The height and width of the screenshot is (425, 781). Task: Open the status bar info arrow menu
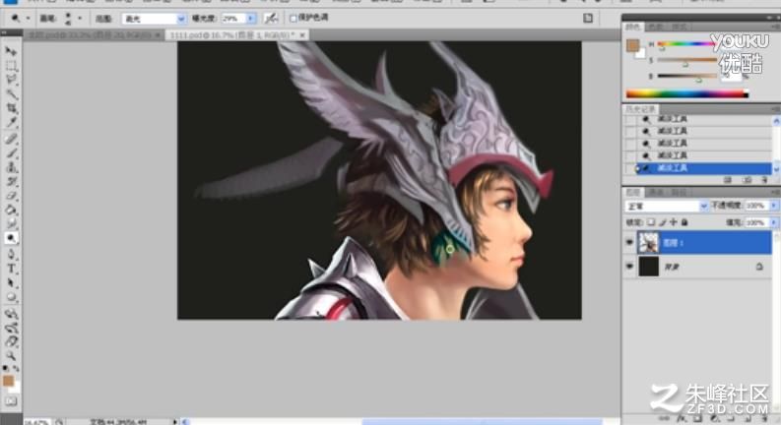[x=175, y=421]
